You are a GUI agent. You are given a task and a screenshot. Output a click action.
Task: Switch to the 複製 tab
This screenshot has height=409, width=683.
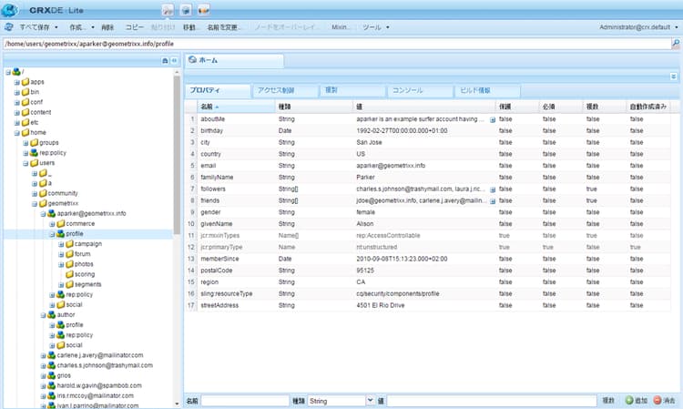352,90
